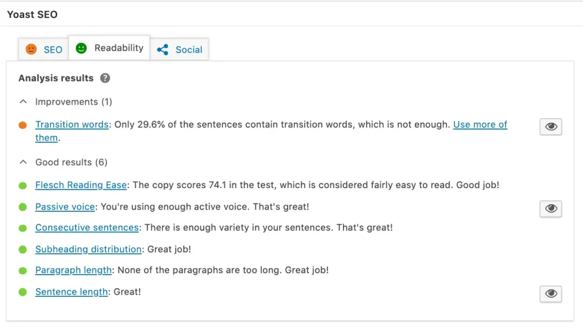This screenshot has height=328, width=583.
Task: Open the help icon beside Analysis results
Action: click(x=105, y=78)
